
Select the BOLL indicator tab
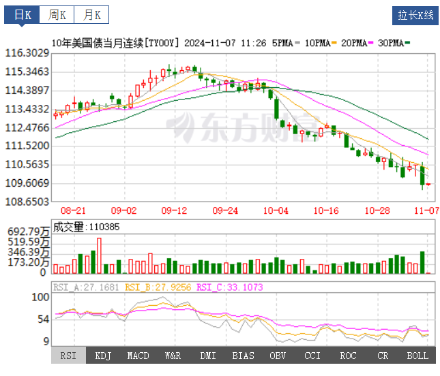click(417, 356)
